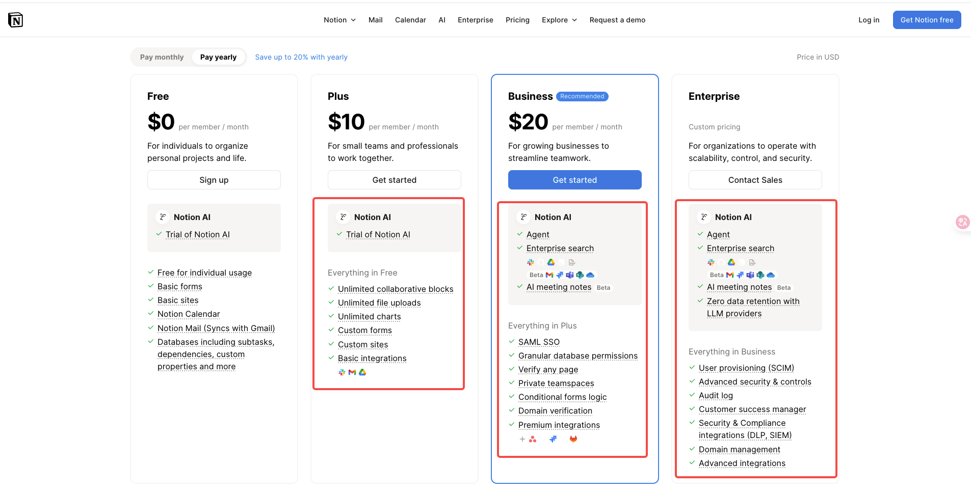Click the Slack icon under Business Enterprise search

[x=531, y=262]
